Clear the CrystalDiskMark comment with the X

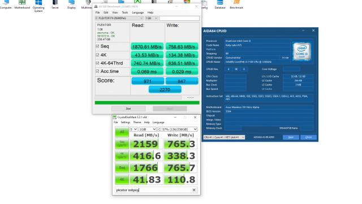194,190
